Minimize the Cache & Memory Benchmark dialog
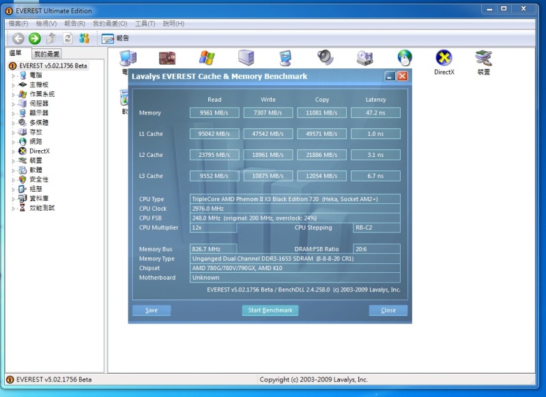546x397 pixels. (x=390, y=76)
